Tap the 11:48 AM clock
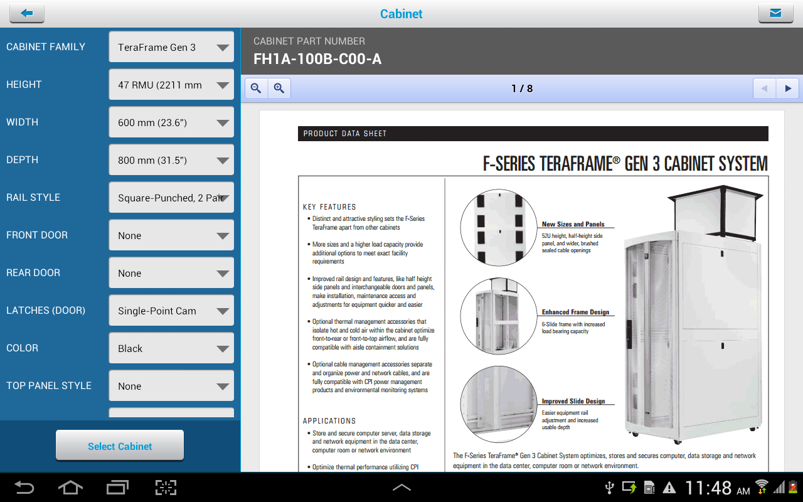 click(716, 488)
